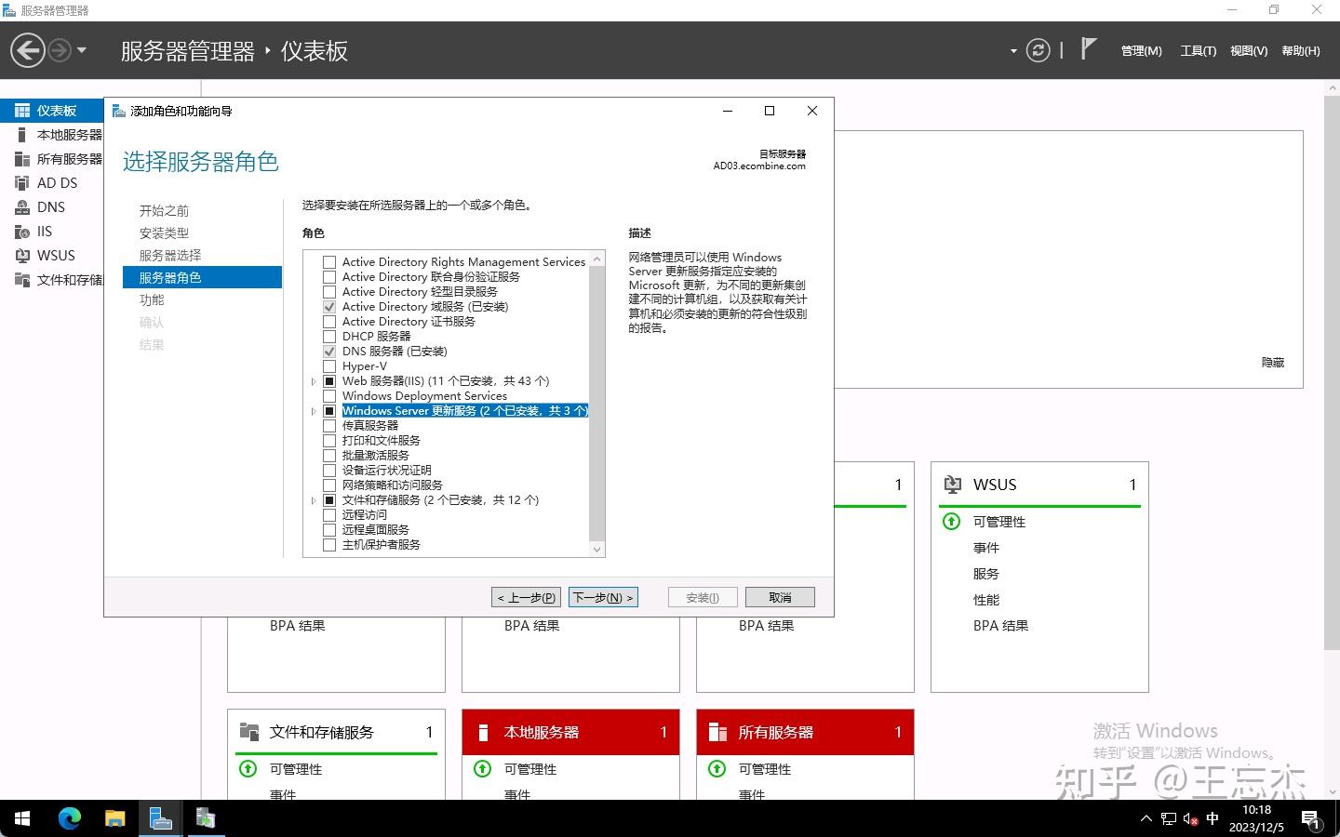Check Active Directory Rights Management Services
This screenshot has width=1340, height=837.
[329, 262]
